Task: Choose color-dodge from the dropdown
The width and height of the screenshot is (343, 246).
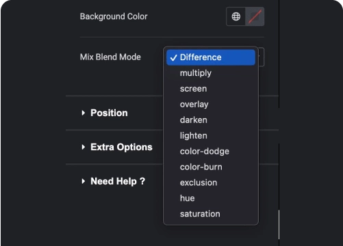Action: point(211,152)
